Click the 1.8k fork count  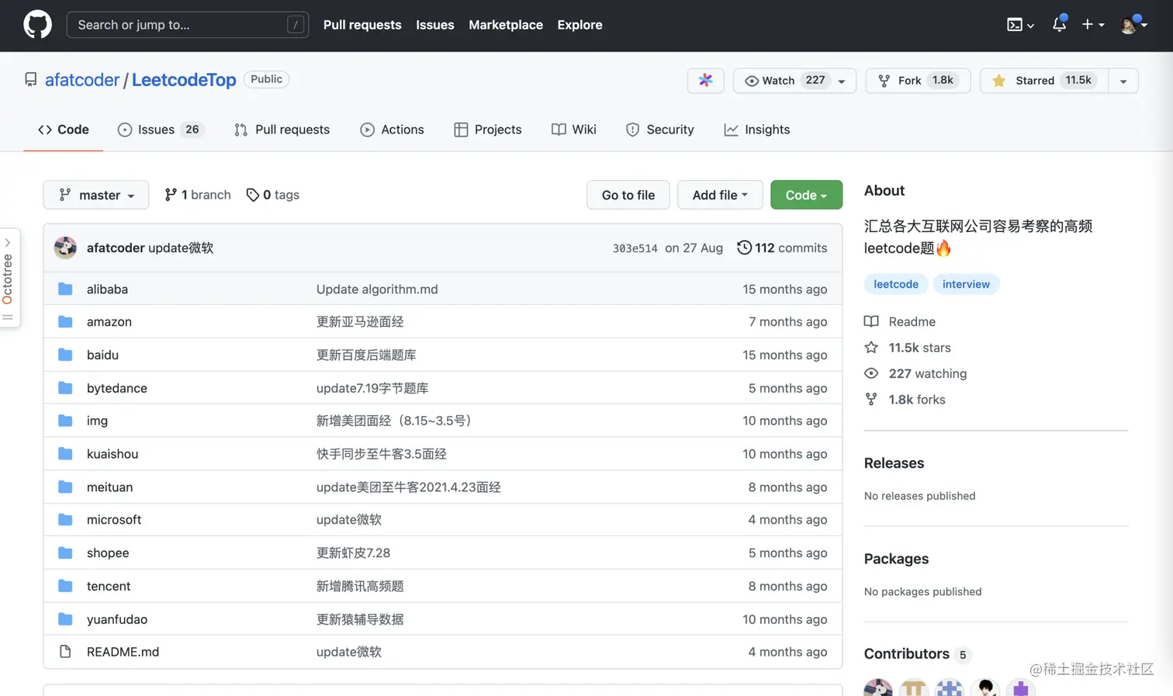(943, 81)
